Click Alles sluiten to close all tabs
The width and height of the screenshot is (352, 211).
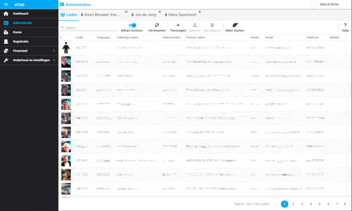[x=235, y=25]
